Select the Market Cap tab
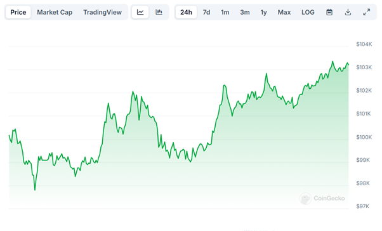This screenshot has width=382, height=231. [55, 12]
